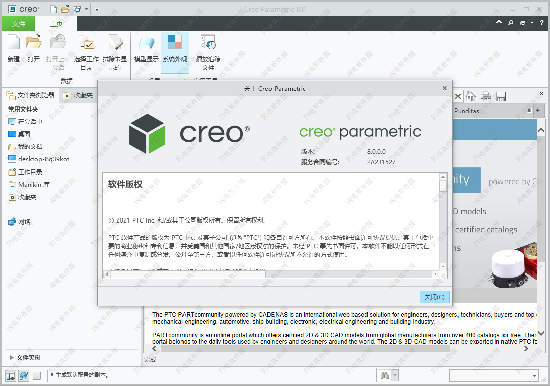The image size is (550, 386).
Task: Click the Windows switcher icon in quick access toolbar
Action: point(77,9)
